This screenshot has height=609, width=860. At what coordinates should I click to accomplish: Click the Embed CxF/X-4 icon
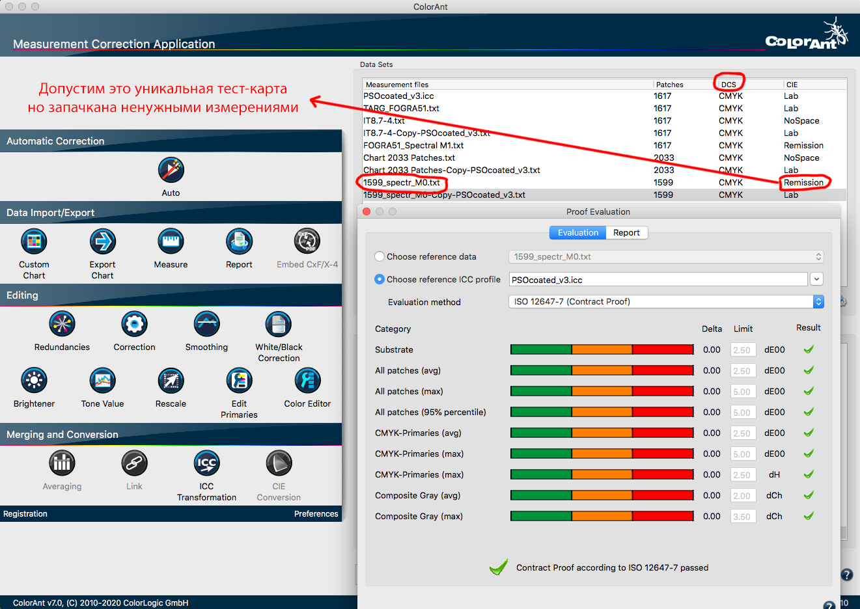307,241
